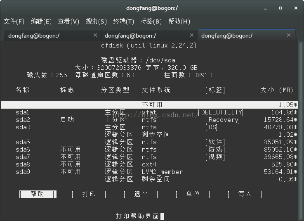Click the terminal vertical scrollbar

(x=301, y=131)
